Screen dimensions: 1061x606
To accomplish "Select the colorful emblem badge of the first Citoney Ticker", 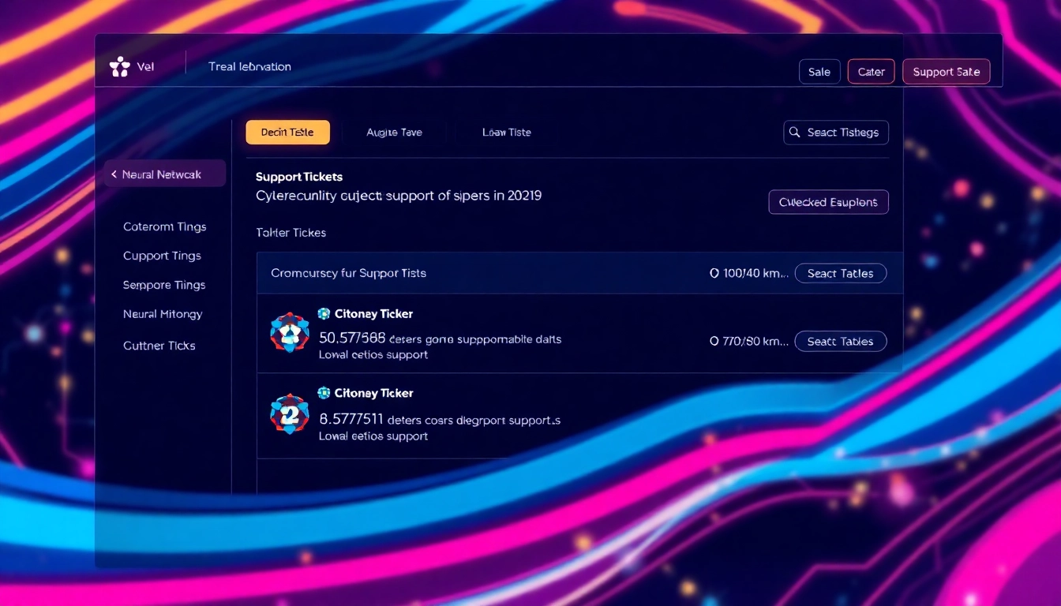I will [x=289, y=333].
